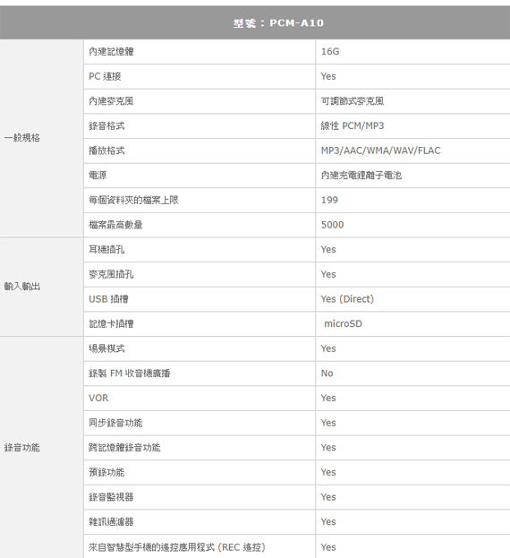
Task: Click the 16G memory value
Action: (x=330, y=52)
